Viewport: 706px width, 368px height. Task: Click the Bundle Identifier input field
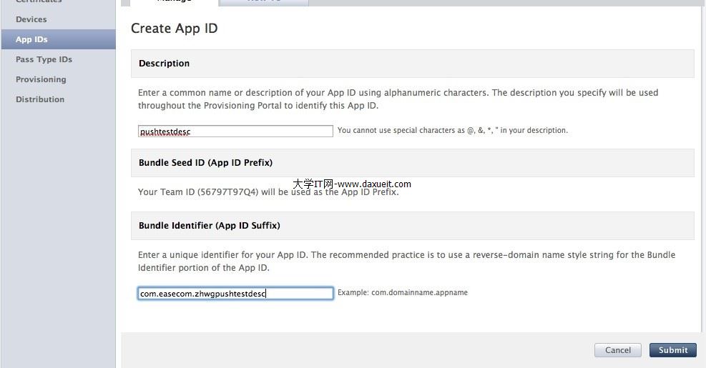(x=235, y=294)
